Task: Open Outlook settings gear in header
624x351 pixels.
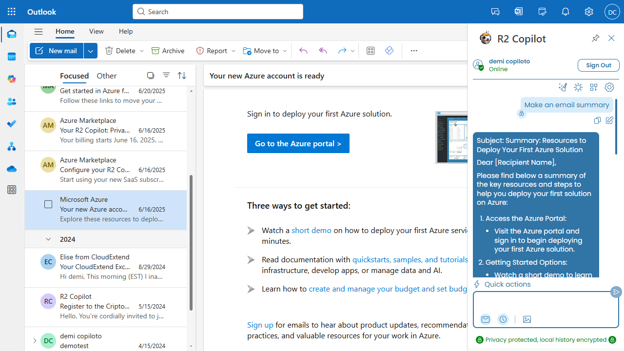Action: (x=589, y=12)
